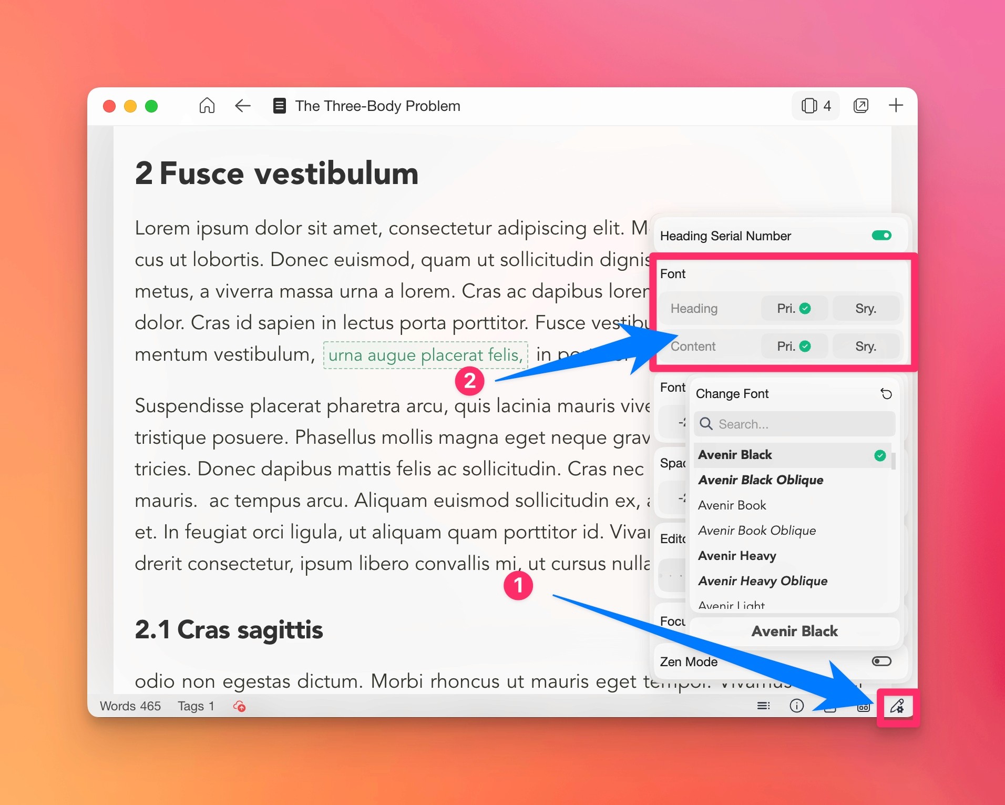Enable the Zen Mode switch

click(x=881, y=661)
